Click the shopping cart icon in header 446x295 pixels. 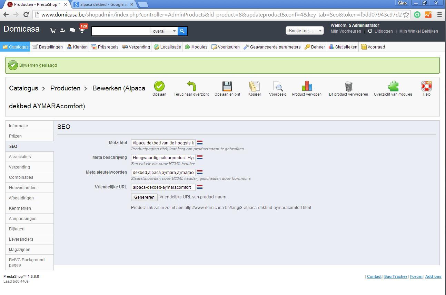pos(53,31)
